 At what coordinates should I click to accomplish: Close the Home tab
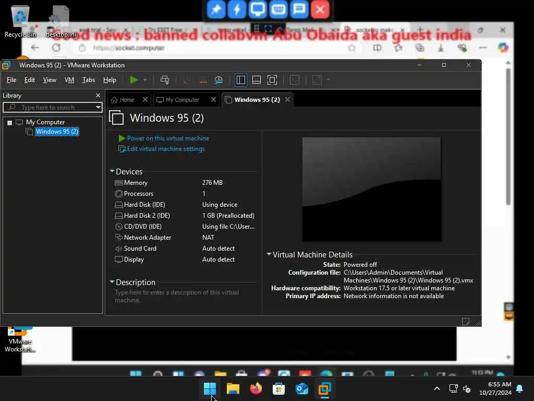[x=145, y=100]
